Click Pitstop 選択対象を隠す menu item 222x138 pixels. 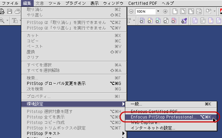point(74,112)
